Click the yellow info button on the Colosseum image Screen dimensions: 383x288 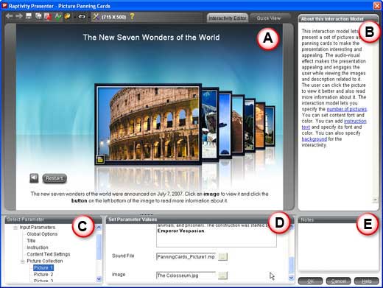click(100, 159)
